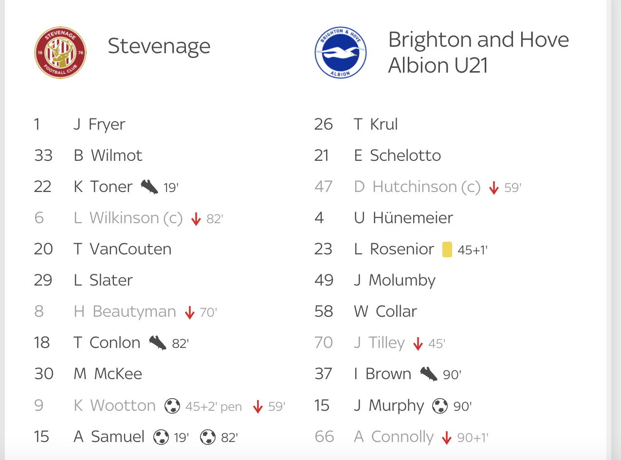Click the substitution arrow beside H Beautyman
Viewport: 621px width, 460px height.
click(190, 312)
